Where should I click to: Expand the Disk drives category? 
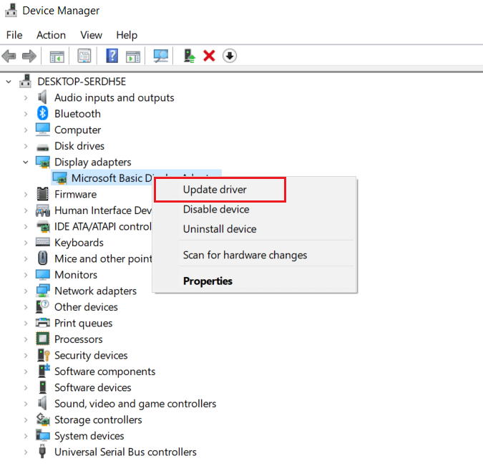pos(26,146)
